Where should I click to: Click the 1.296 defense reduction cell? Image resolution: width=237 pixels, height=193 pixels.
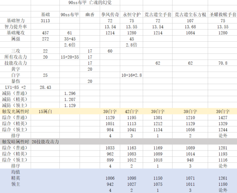tap(70, 93)
